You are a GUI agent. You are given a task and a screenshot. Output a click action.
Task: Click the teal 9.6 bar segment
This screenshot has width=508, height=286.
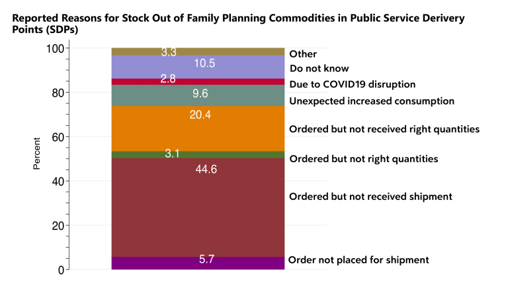(198, 95)
